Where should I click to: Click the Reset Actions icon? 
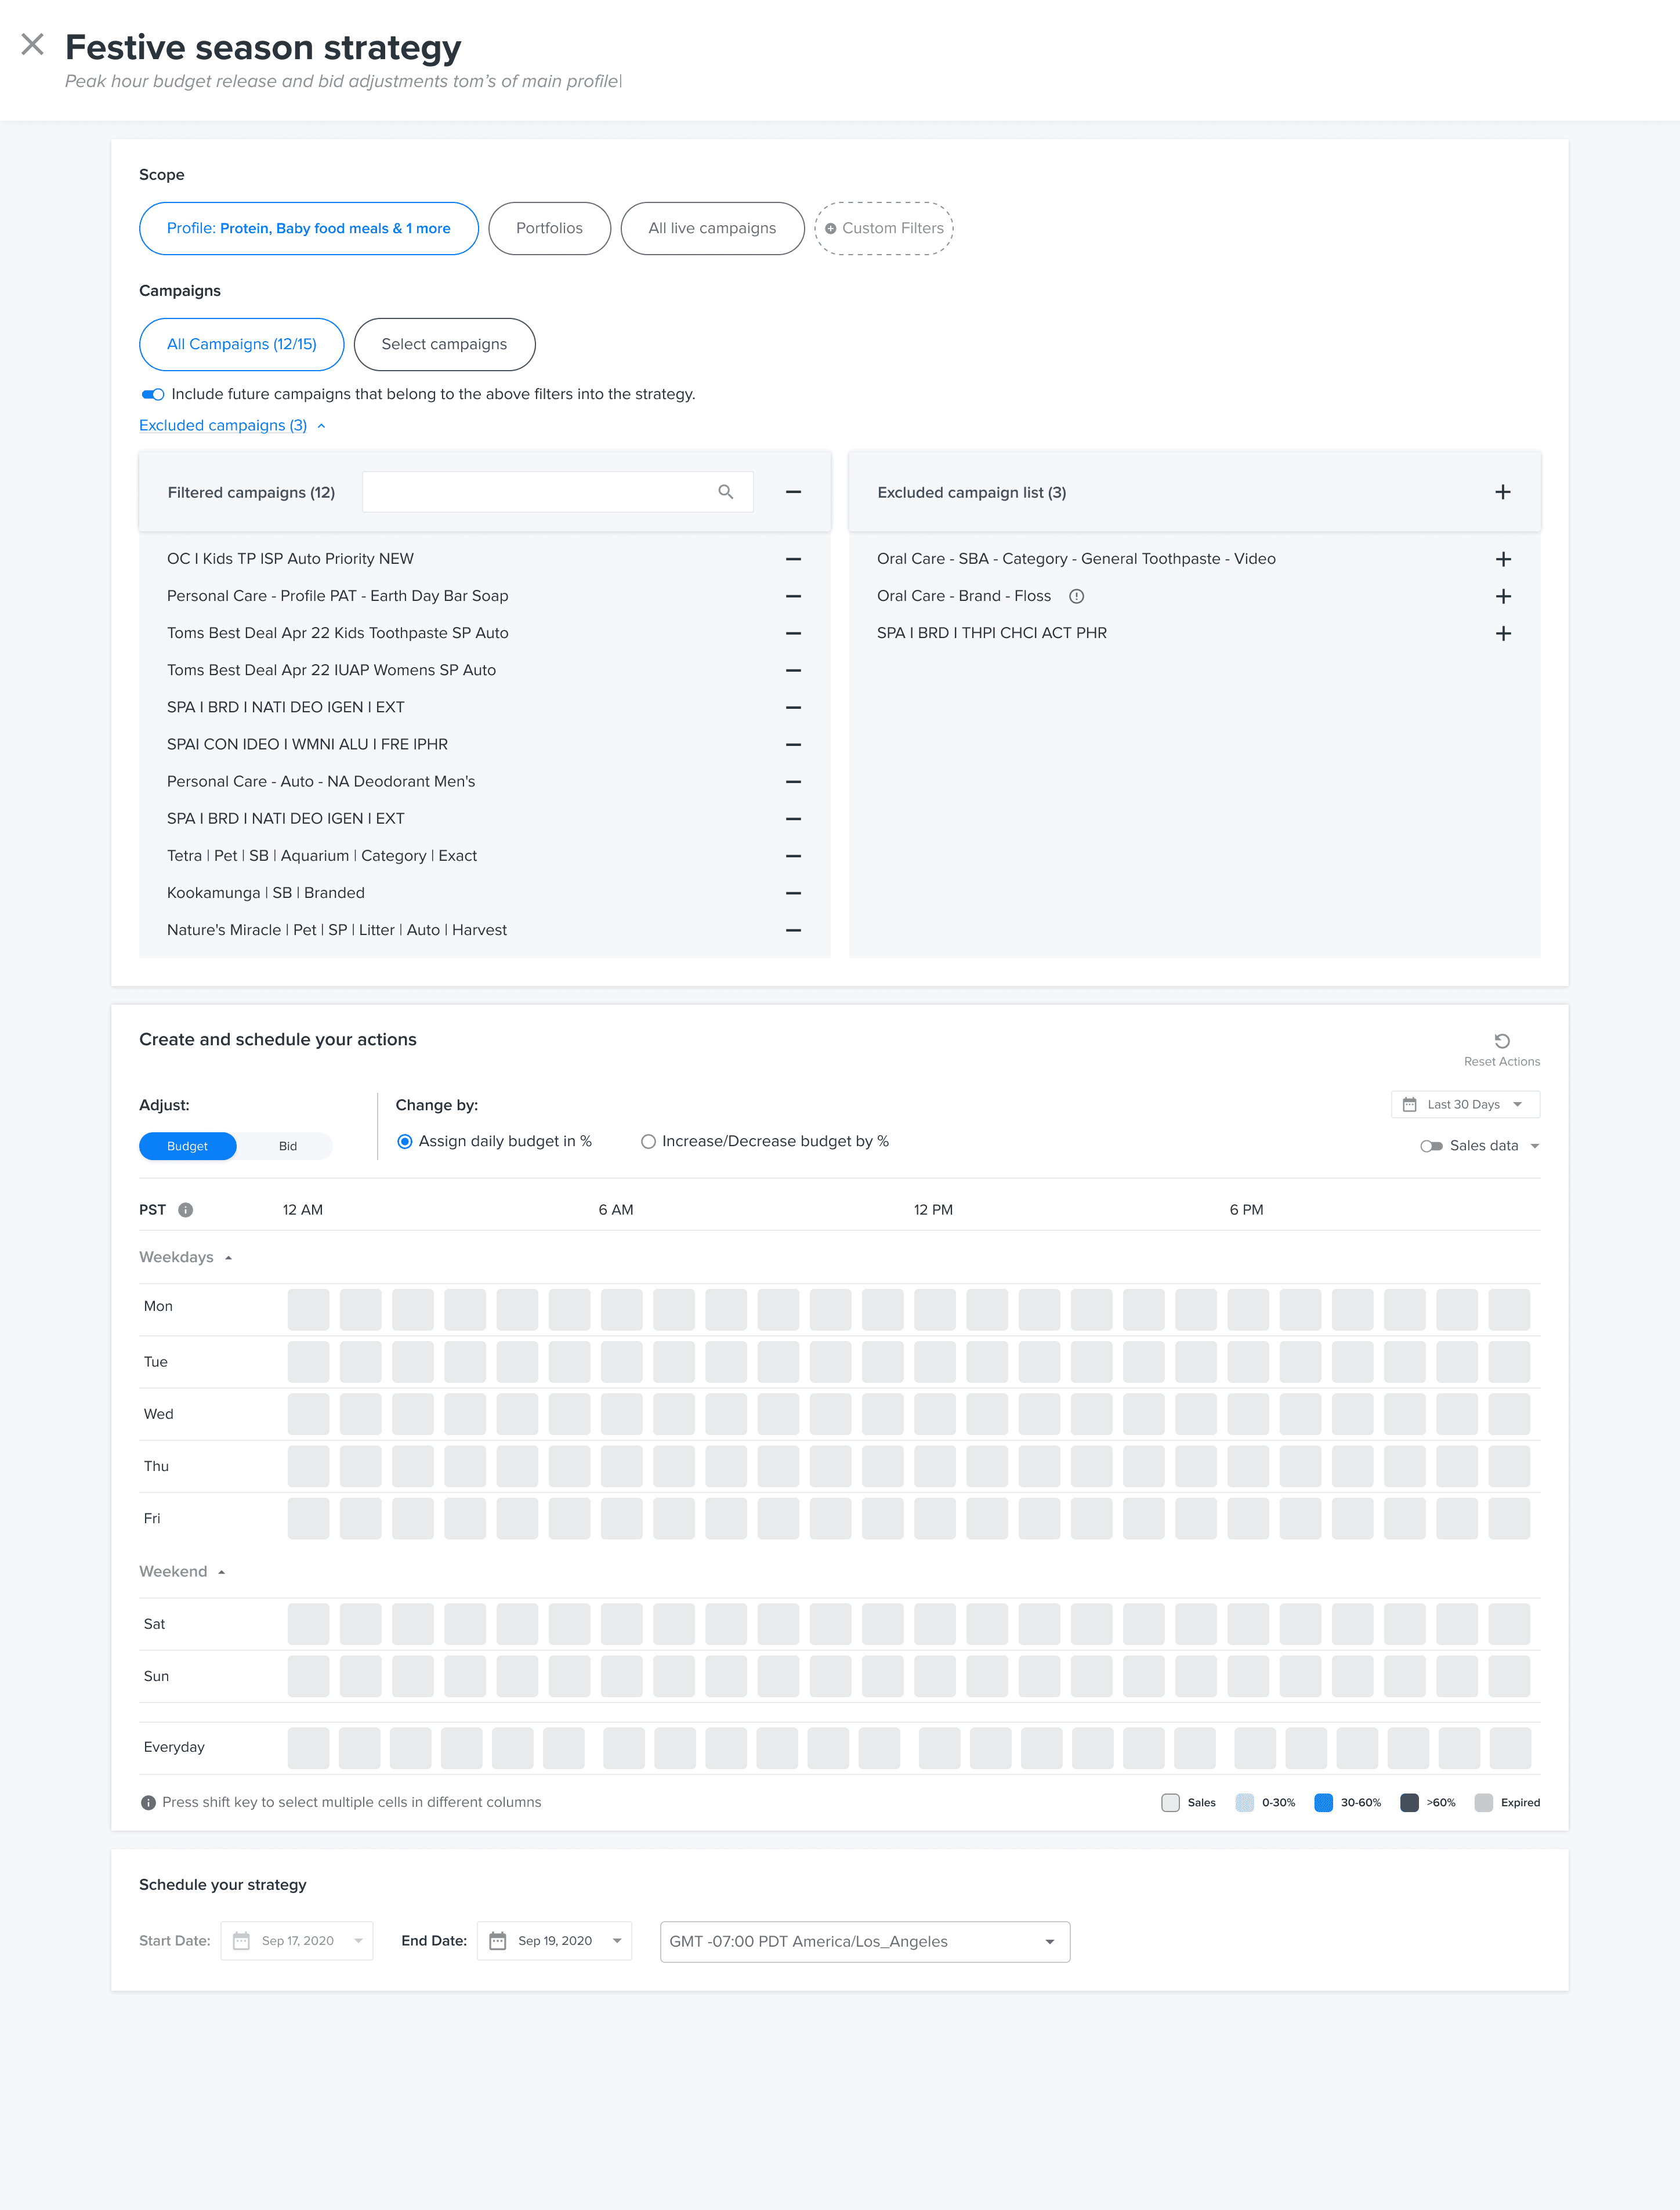click(x=1501, y=1041)
